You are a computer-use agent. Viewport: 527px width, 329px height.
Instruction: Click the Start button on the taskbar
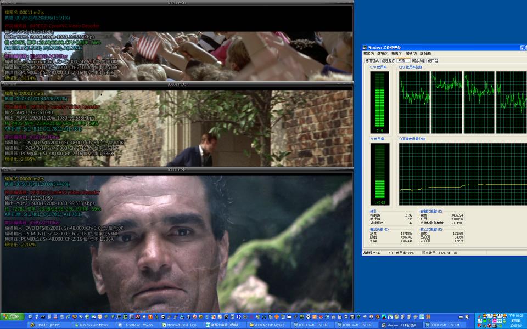(x=11, y=317)
